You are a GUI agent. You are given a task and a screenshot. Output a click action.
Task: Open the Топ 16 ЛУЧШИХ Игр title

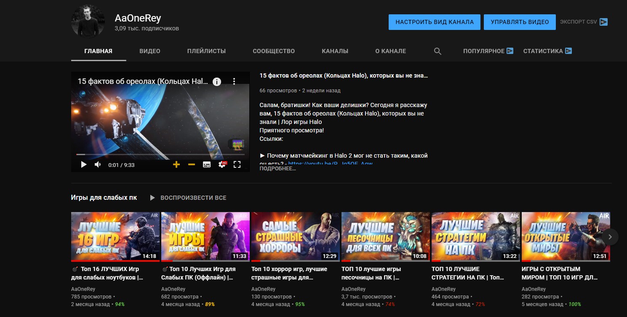click(x=107, y=273)
